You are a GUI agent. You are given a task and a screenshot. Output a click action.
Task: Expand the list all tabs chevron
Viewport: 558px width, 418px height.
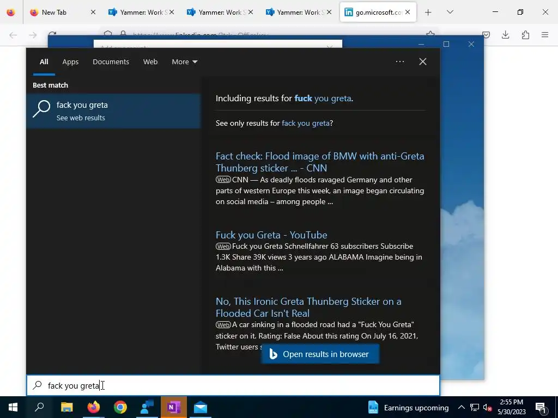(x=450, y=12)
